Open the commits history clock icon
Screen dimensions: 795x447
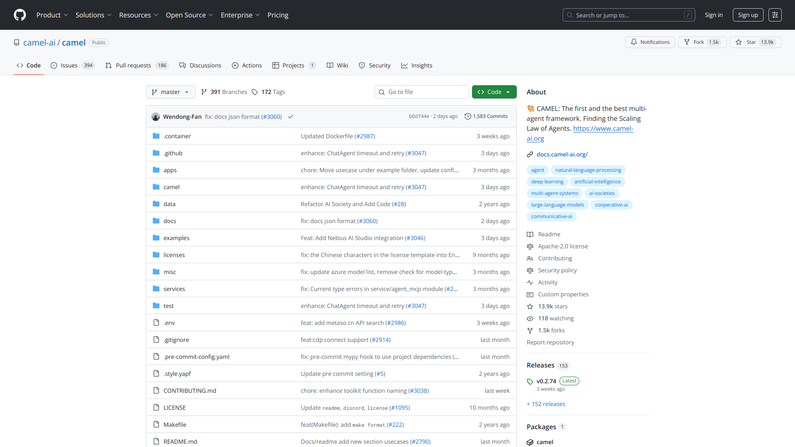468,116
